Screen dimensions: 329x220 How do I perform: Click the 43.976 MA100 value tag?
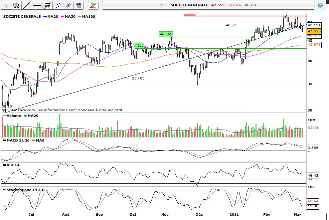[x=314, y=45]
